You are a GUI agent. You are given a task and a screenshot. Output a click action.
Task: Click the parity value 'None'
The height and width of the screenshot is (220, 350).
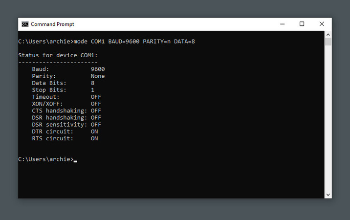[98, 76]
